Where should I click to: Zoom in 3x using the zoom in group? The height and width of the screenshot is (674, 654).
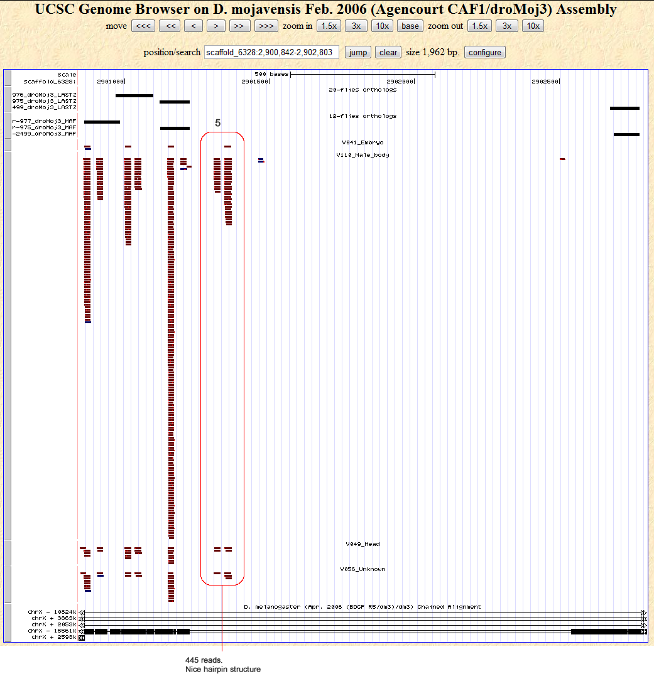[x=356, y=26]
